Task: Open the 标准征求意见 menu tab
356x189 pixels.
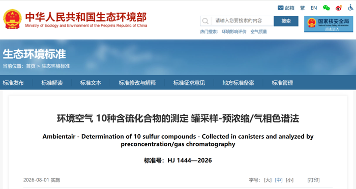Action: 189,83
